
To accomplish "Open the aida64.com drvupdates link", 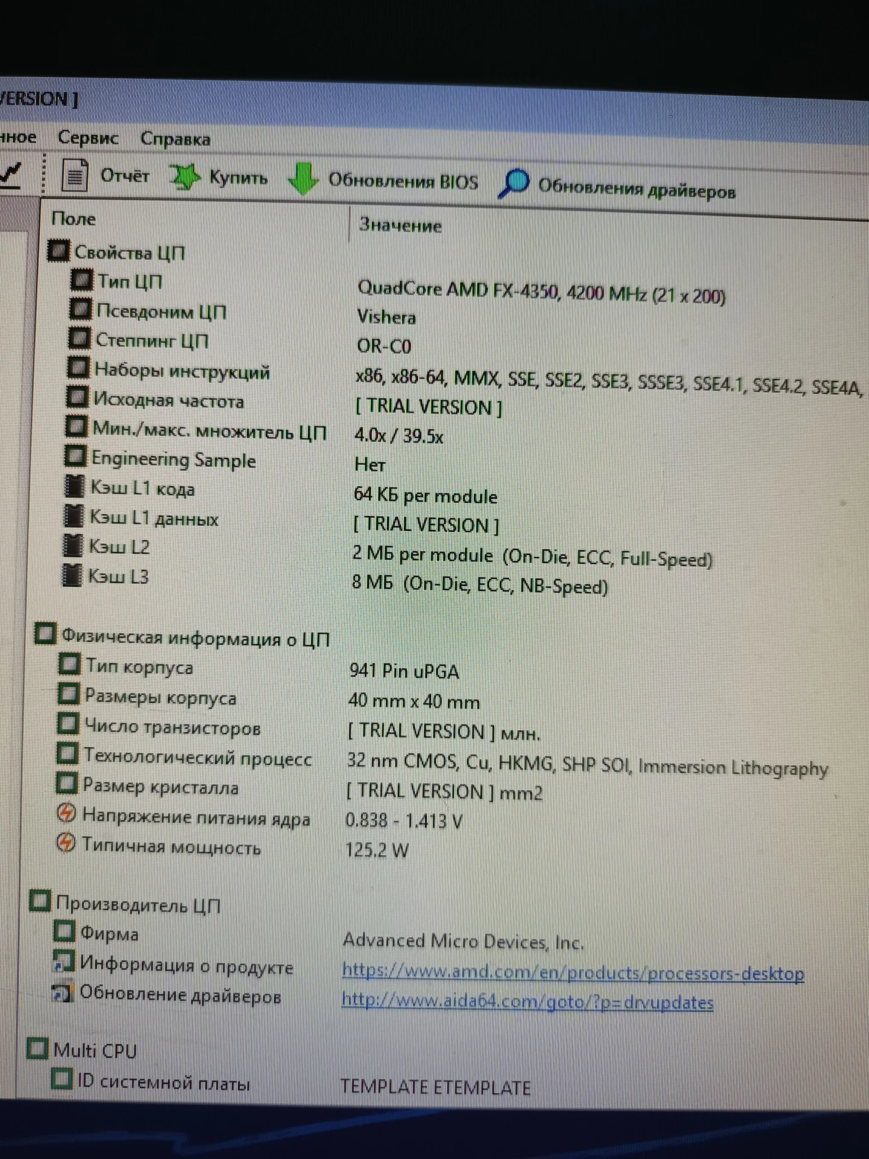I will pos(527,1001).
